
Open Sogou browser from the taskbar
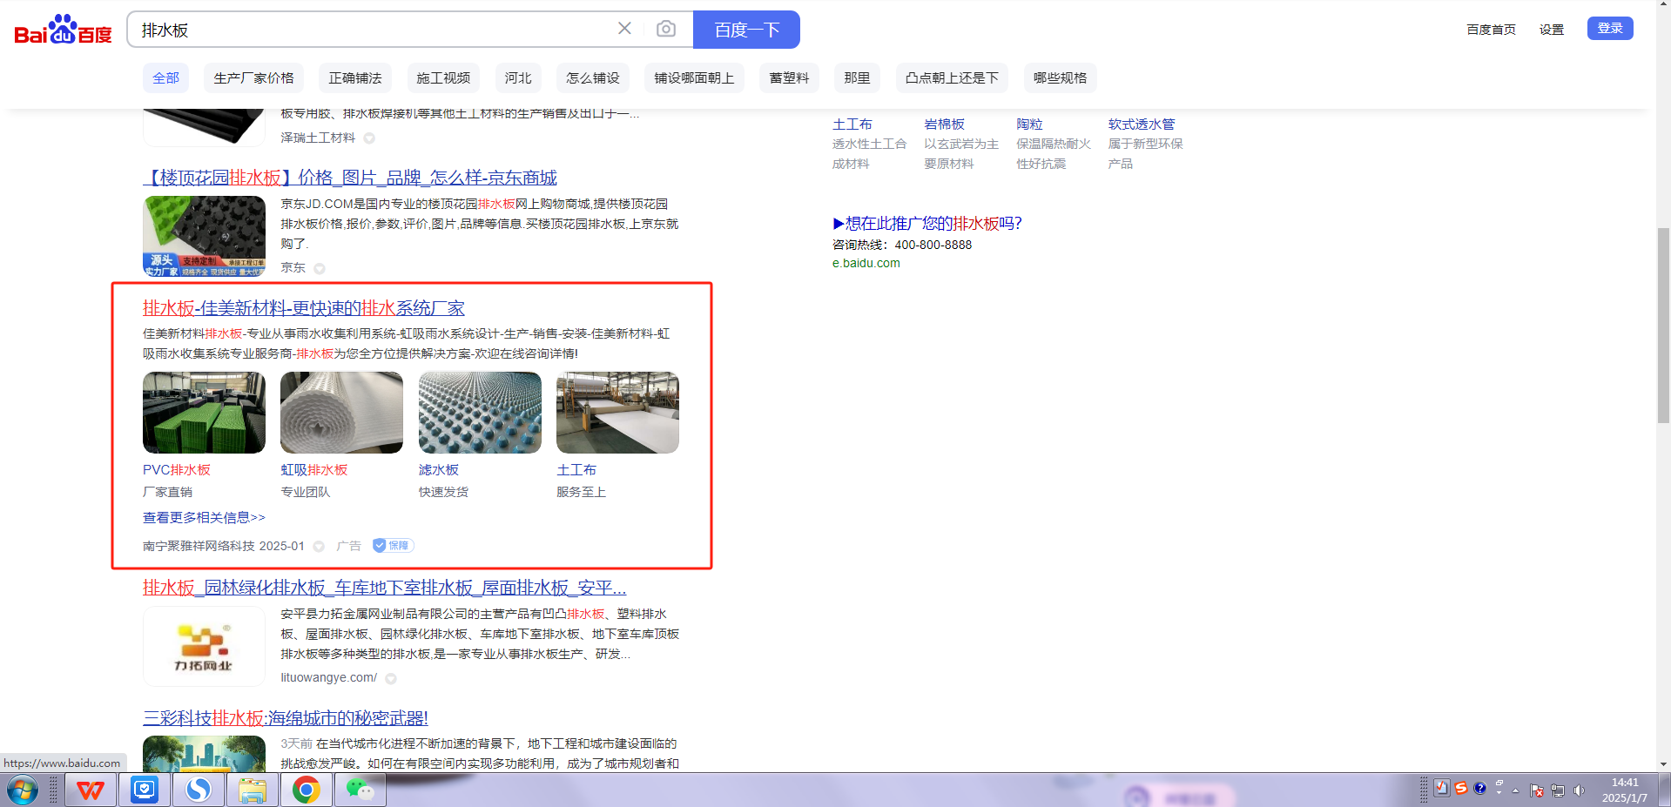199,790
